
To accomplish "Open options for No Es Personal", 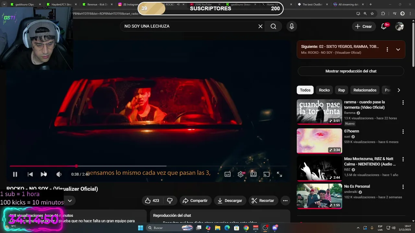I will coord(403,187).
